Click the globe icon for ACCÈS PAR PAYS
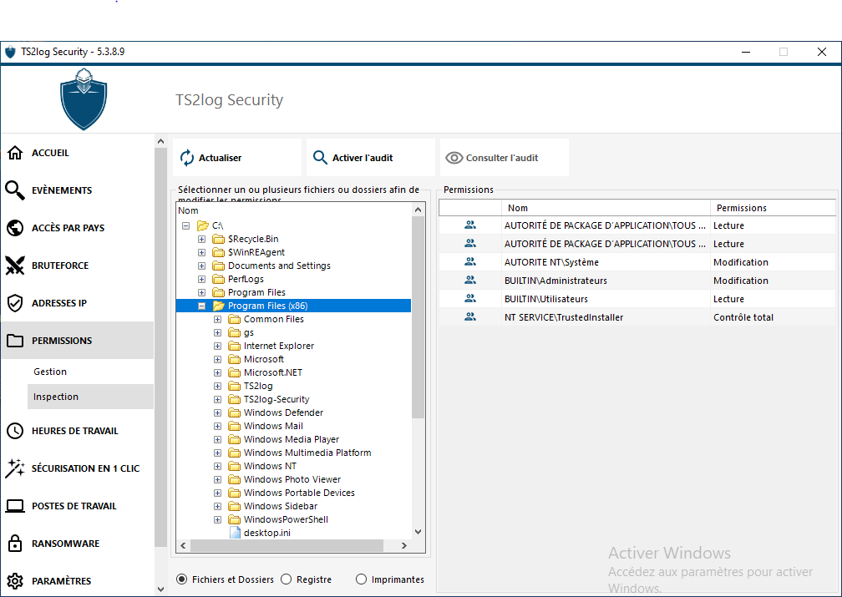The height and width of the screenshot is (597, 842). pos(15,228)
